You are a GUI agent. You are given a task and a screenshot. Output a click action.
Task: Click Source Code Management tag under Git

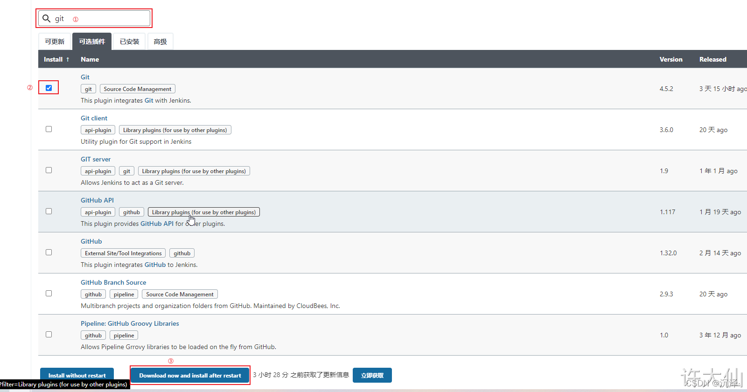138,89
